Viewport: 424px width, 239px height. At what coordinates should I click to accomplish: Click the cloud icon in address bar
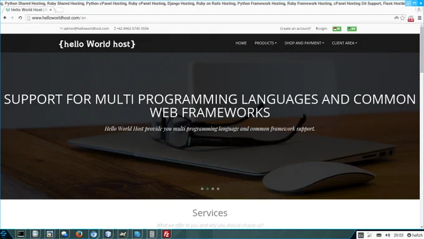pyautogui.click(x=397, y=18)
